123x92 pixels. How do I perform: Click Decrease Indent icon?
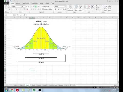pyautogui.click(x=38, y=9)
